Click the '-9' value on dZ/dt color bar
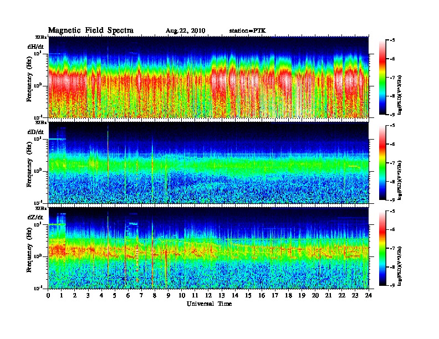This screenshot has width=439, height=339. coord(392,285)
